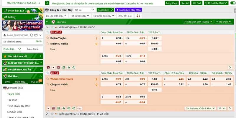Click the sort arrows icon beside Giải counter
The height and width of the screenshot is (118, 236).
(137, 16)
